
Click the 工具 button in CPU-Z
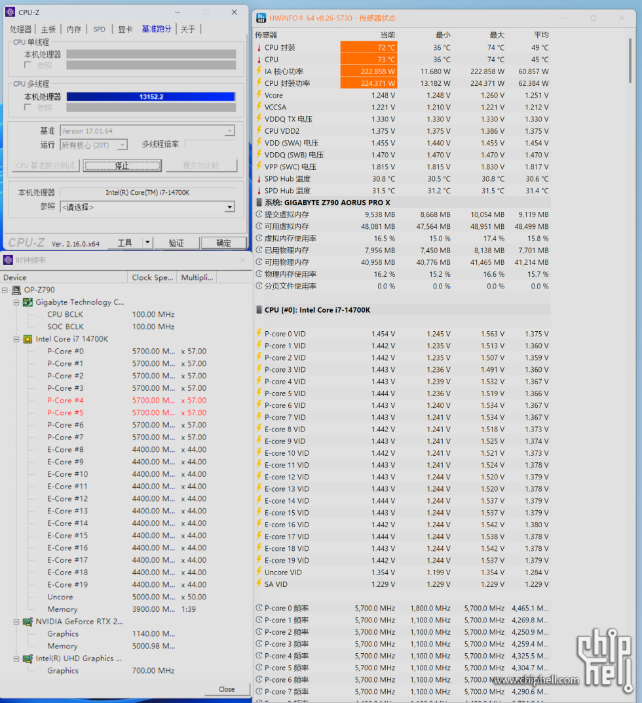point(125,243)
